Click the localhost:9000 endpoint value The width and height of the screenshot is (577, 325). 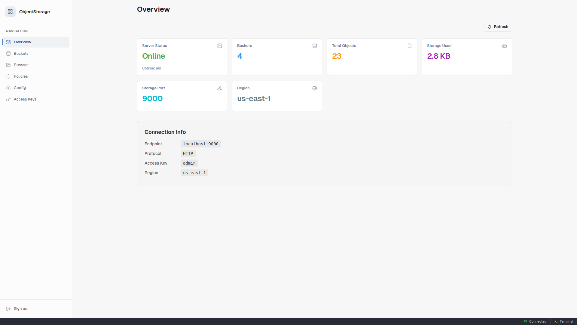(200, 144)
